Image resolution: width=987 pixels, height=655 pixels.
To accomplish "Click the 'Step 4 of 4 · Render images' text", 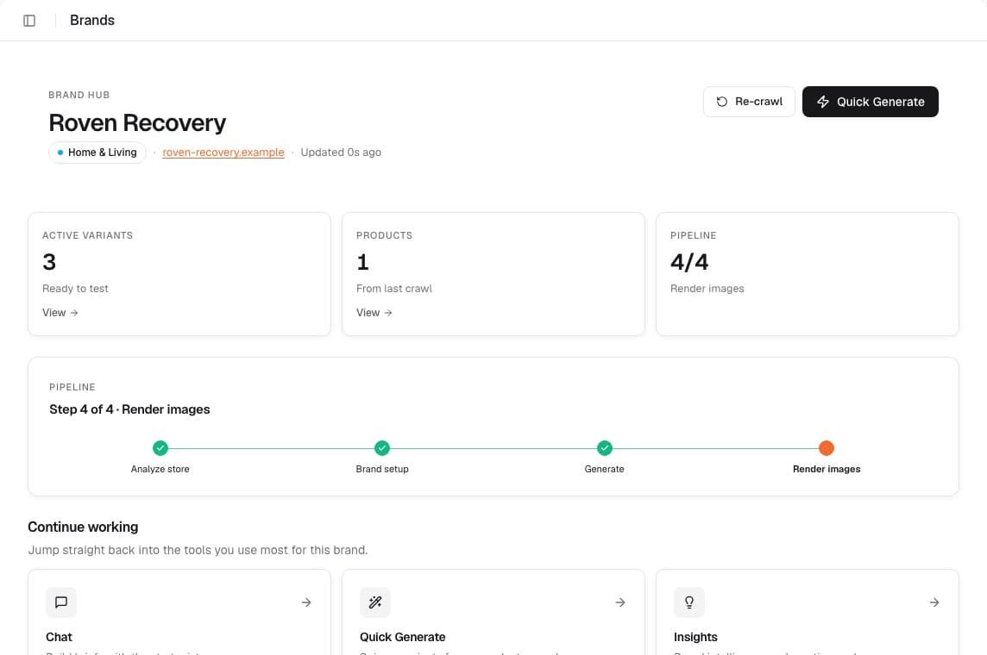I will point(129,410).
